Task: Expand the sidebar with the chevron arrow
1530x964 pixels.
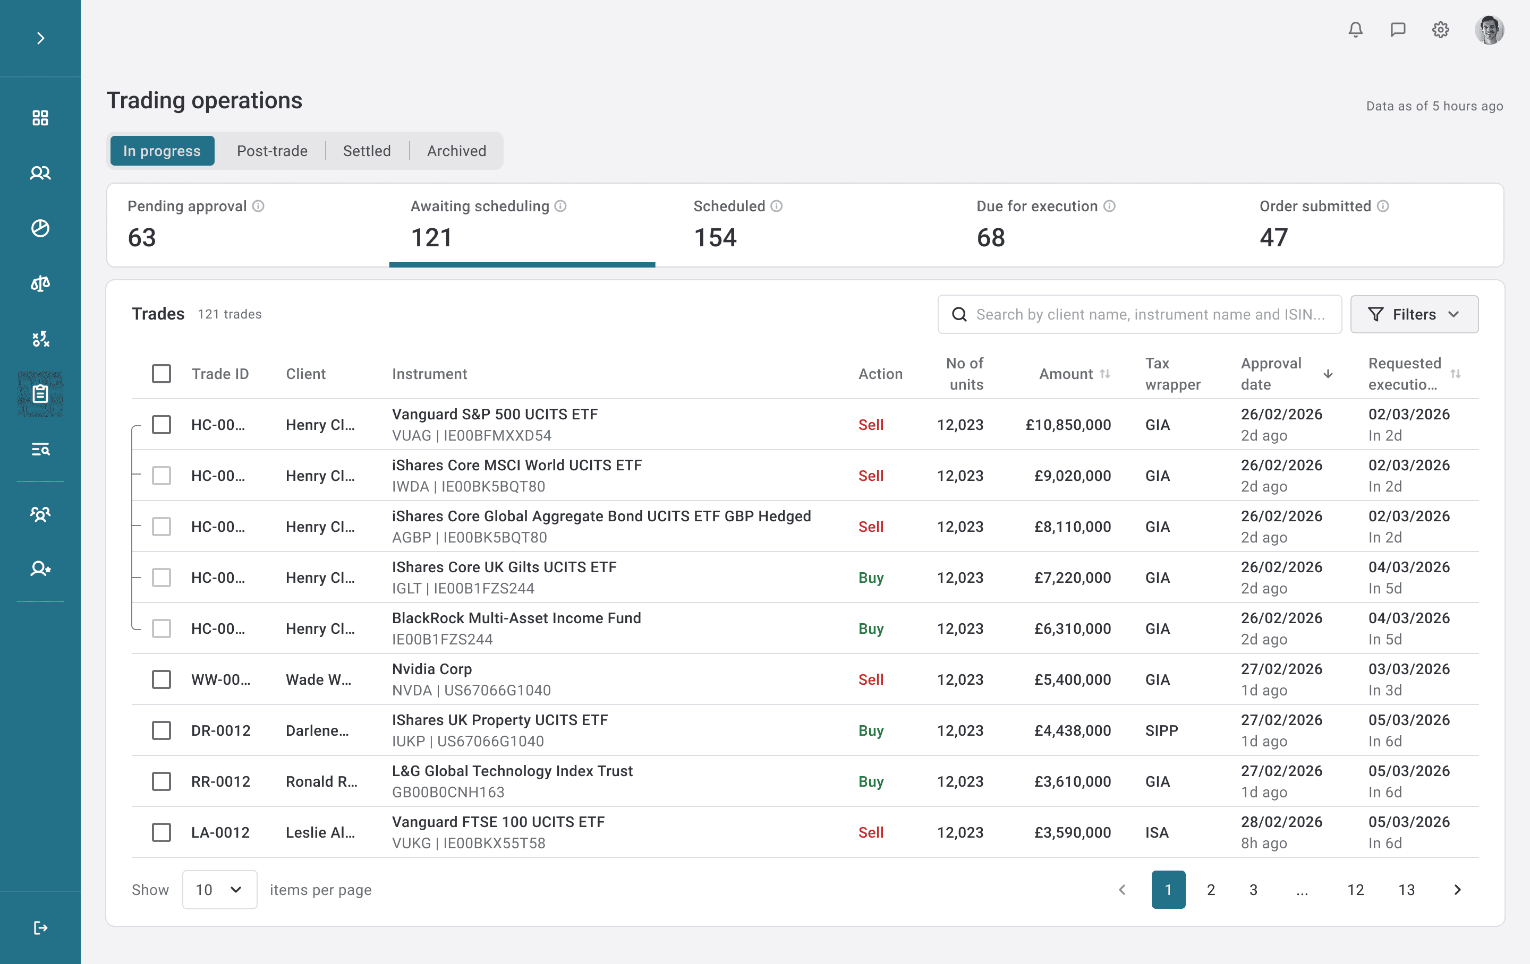Action: click(x=40, y=38)
